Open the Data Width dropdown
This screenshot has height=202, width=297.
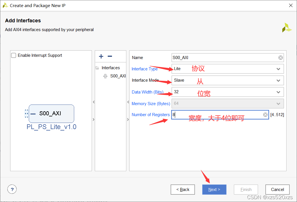point(228,92)
